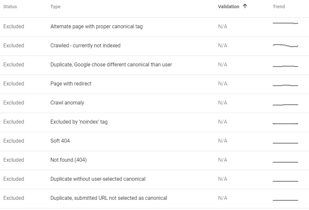Click the Trend column header
The width and height of the screenshot is (309, 210).
pyautogui.click(x=279, y=7)
